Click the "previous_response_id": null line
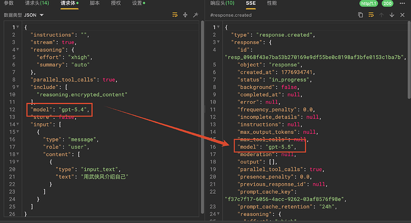The image size is (411, 223). click(x=282, y=184)
